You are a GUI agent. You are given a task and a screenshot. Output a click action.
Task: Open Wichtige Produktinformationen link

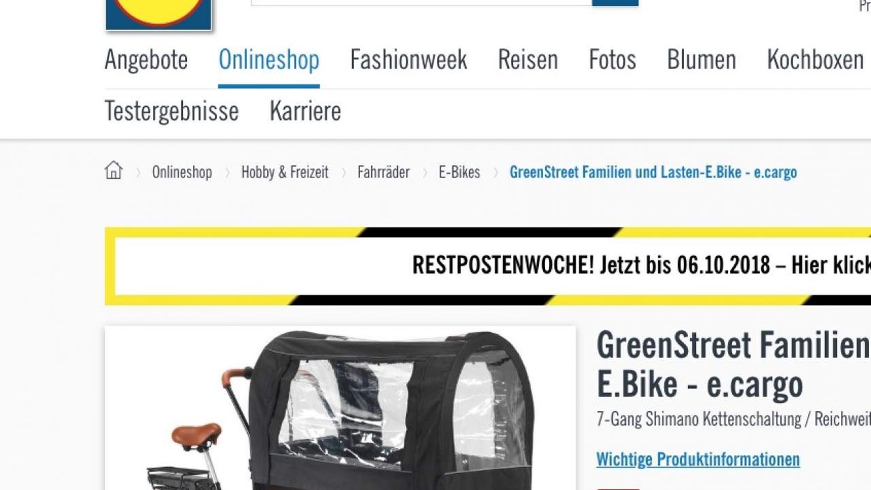(698, 459)
